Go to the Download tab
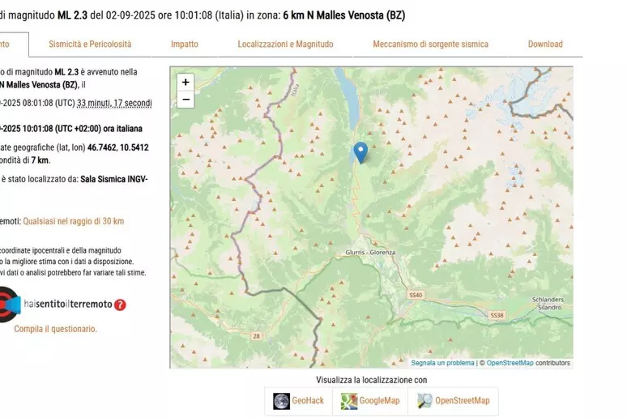This screenshot has height=418, width=627. (x=545, y=45)
